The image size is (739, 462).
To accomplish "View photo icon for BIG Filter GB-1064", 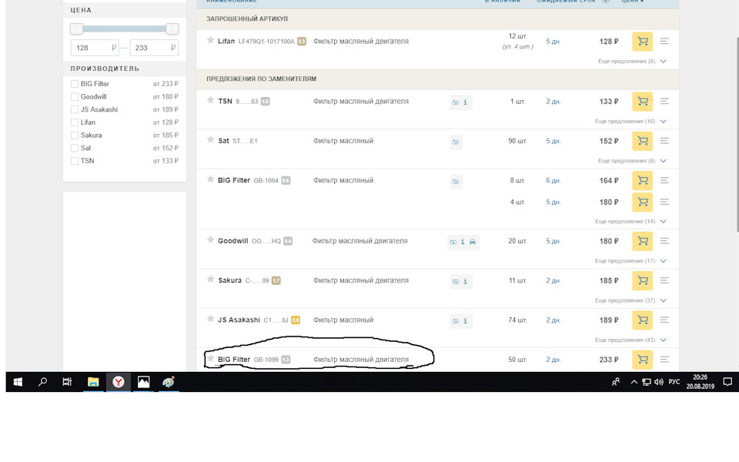I will [456, 182].
